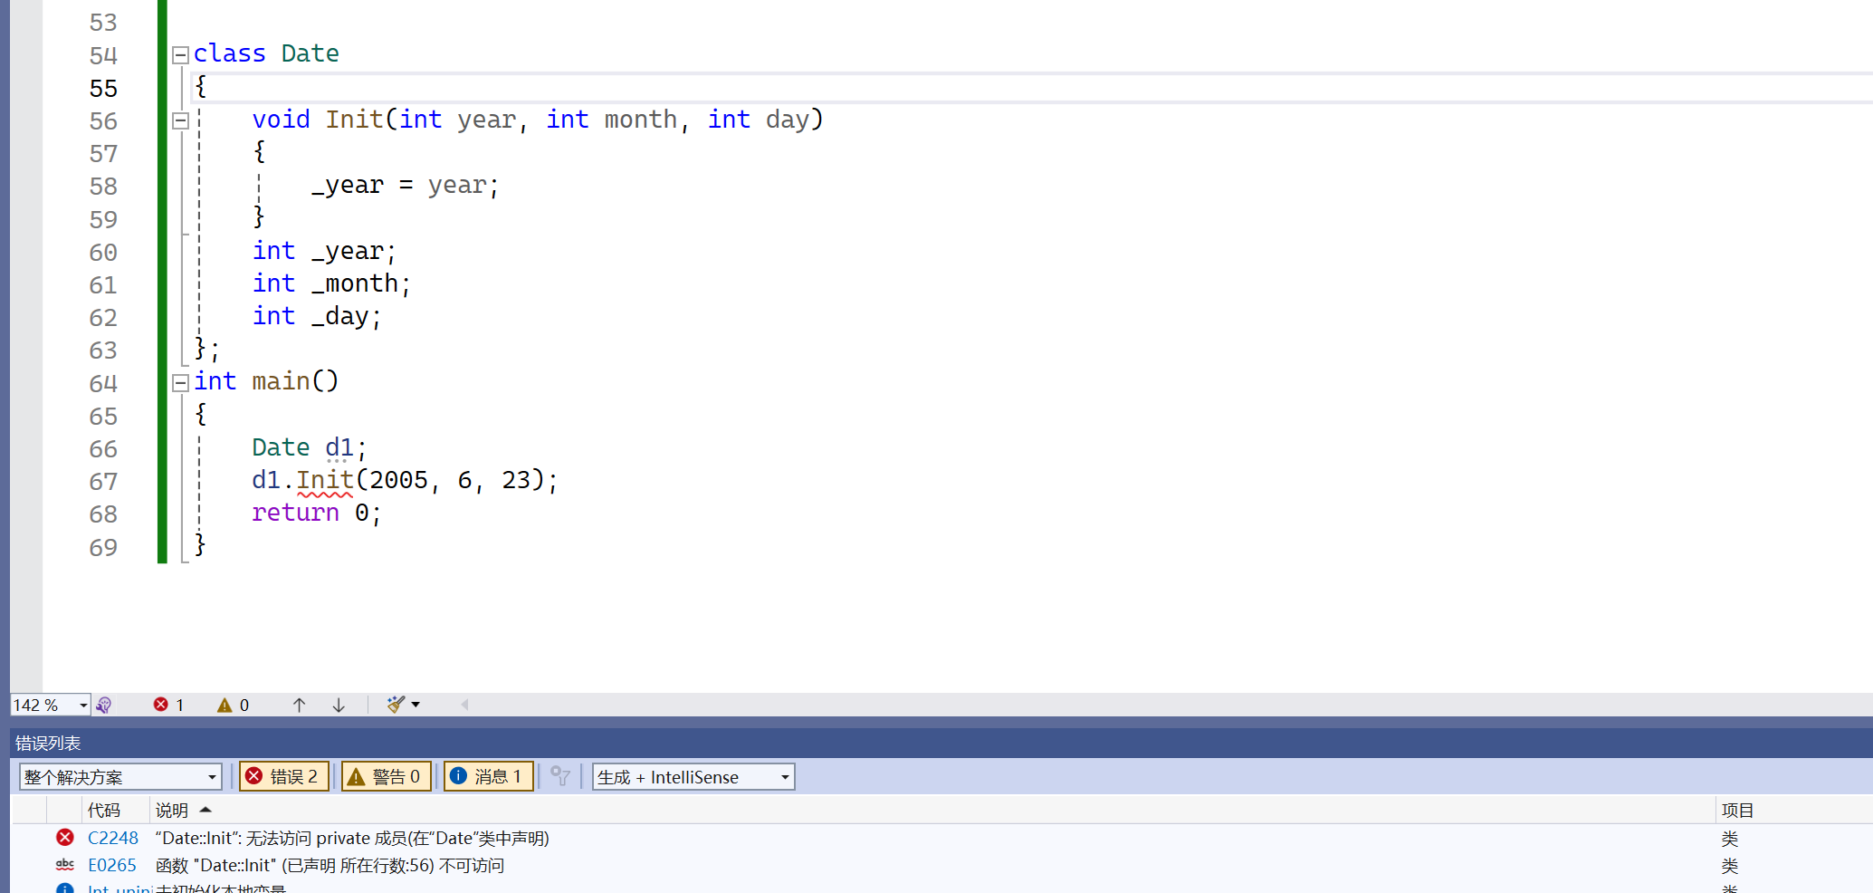Click the abc squiggle icon of E0265 row

point(65,865)
